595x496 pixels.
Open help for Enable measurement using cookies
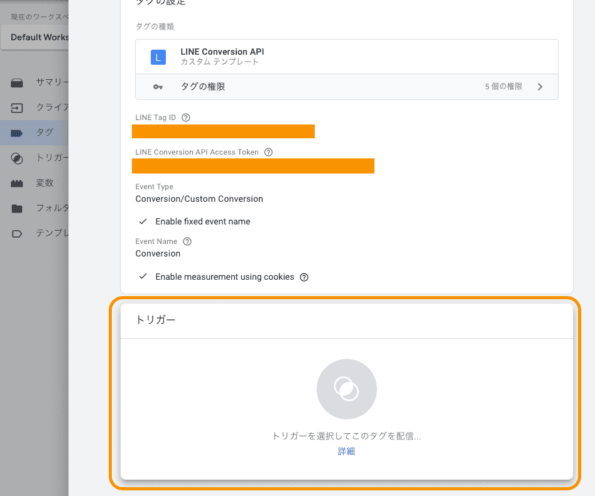[304, 277]
